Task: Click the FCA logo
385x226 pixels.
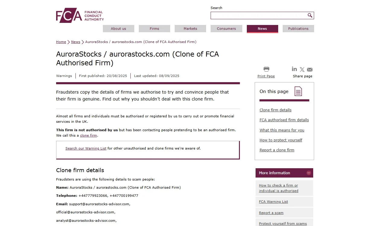Action: point(80,15)
